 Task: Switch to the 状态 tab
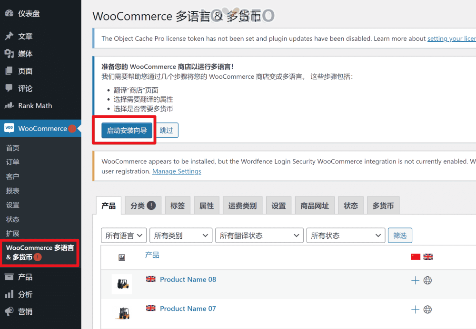[351, 206]
